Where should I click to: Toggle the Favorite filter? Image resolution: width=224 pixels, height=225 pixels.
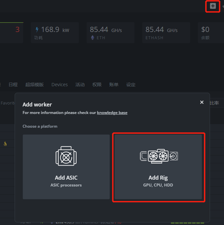pos(7,103)
